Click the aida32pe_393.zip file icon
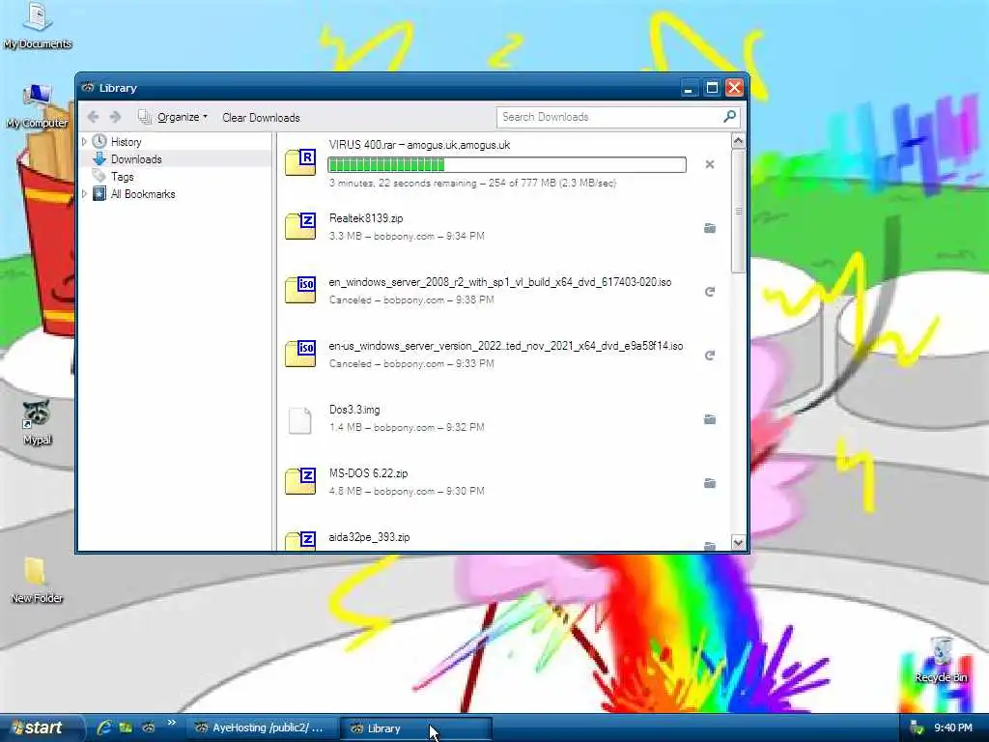Screen dimensions: 989x742 300,540
